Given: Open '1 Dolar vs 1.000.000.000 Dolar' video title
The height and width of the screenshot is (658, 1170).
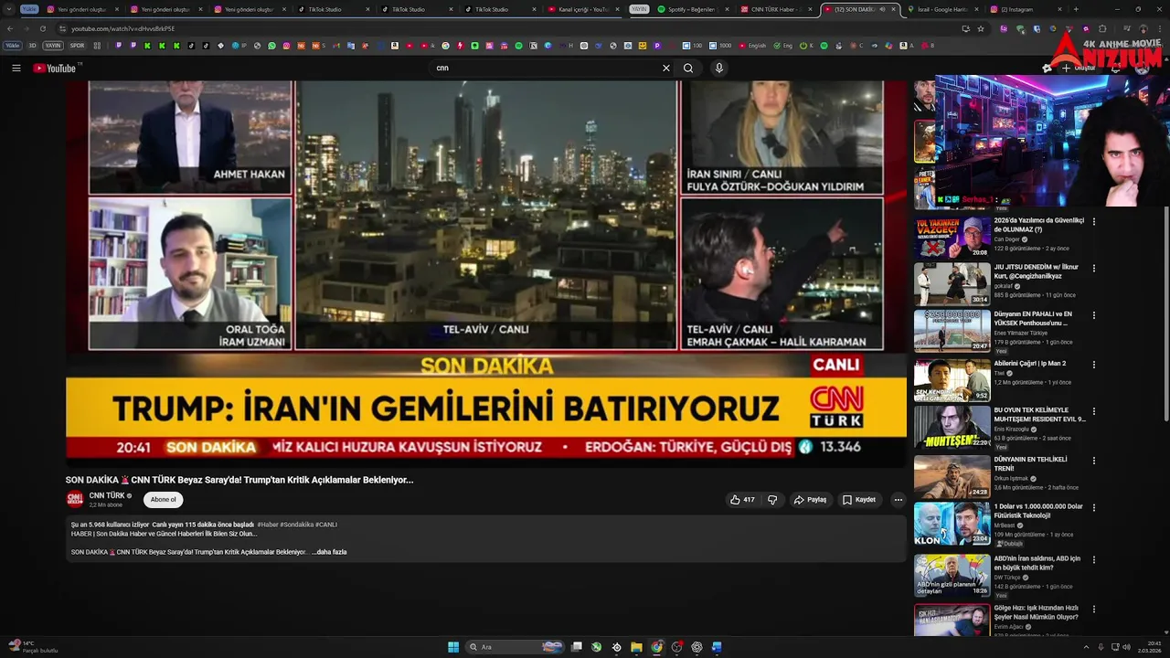Looking at the screenshot, I should [x=1038, y=511].
